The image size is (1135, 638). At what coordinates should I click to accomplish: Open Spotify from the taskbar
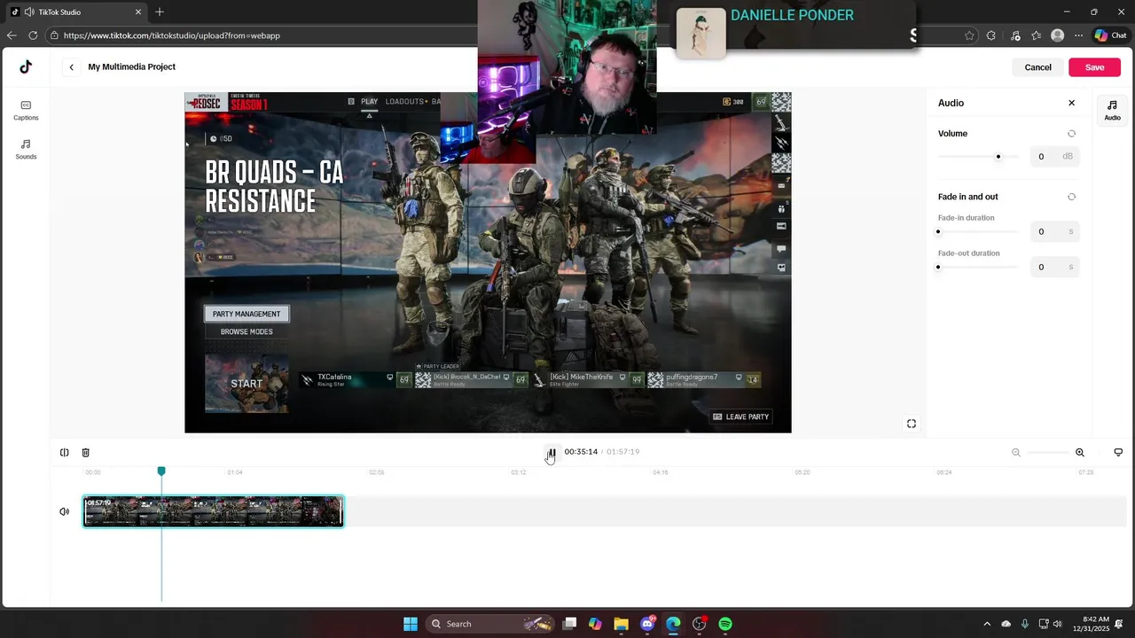[x=725, y=624]
